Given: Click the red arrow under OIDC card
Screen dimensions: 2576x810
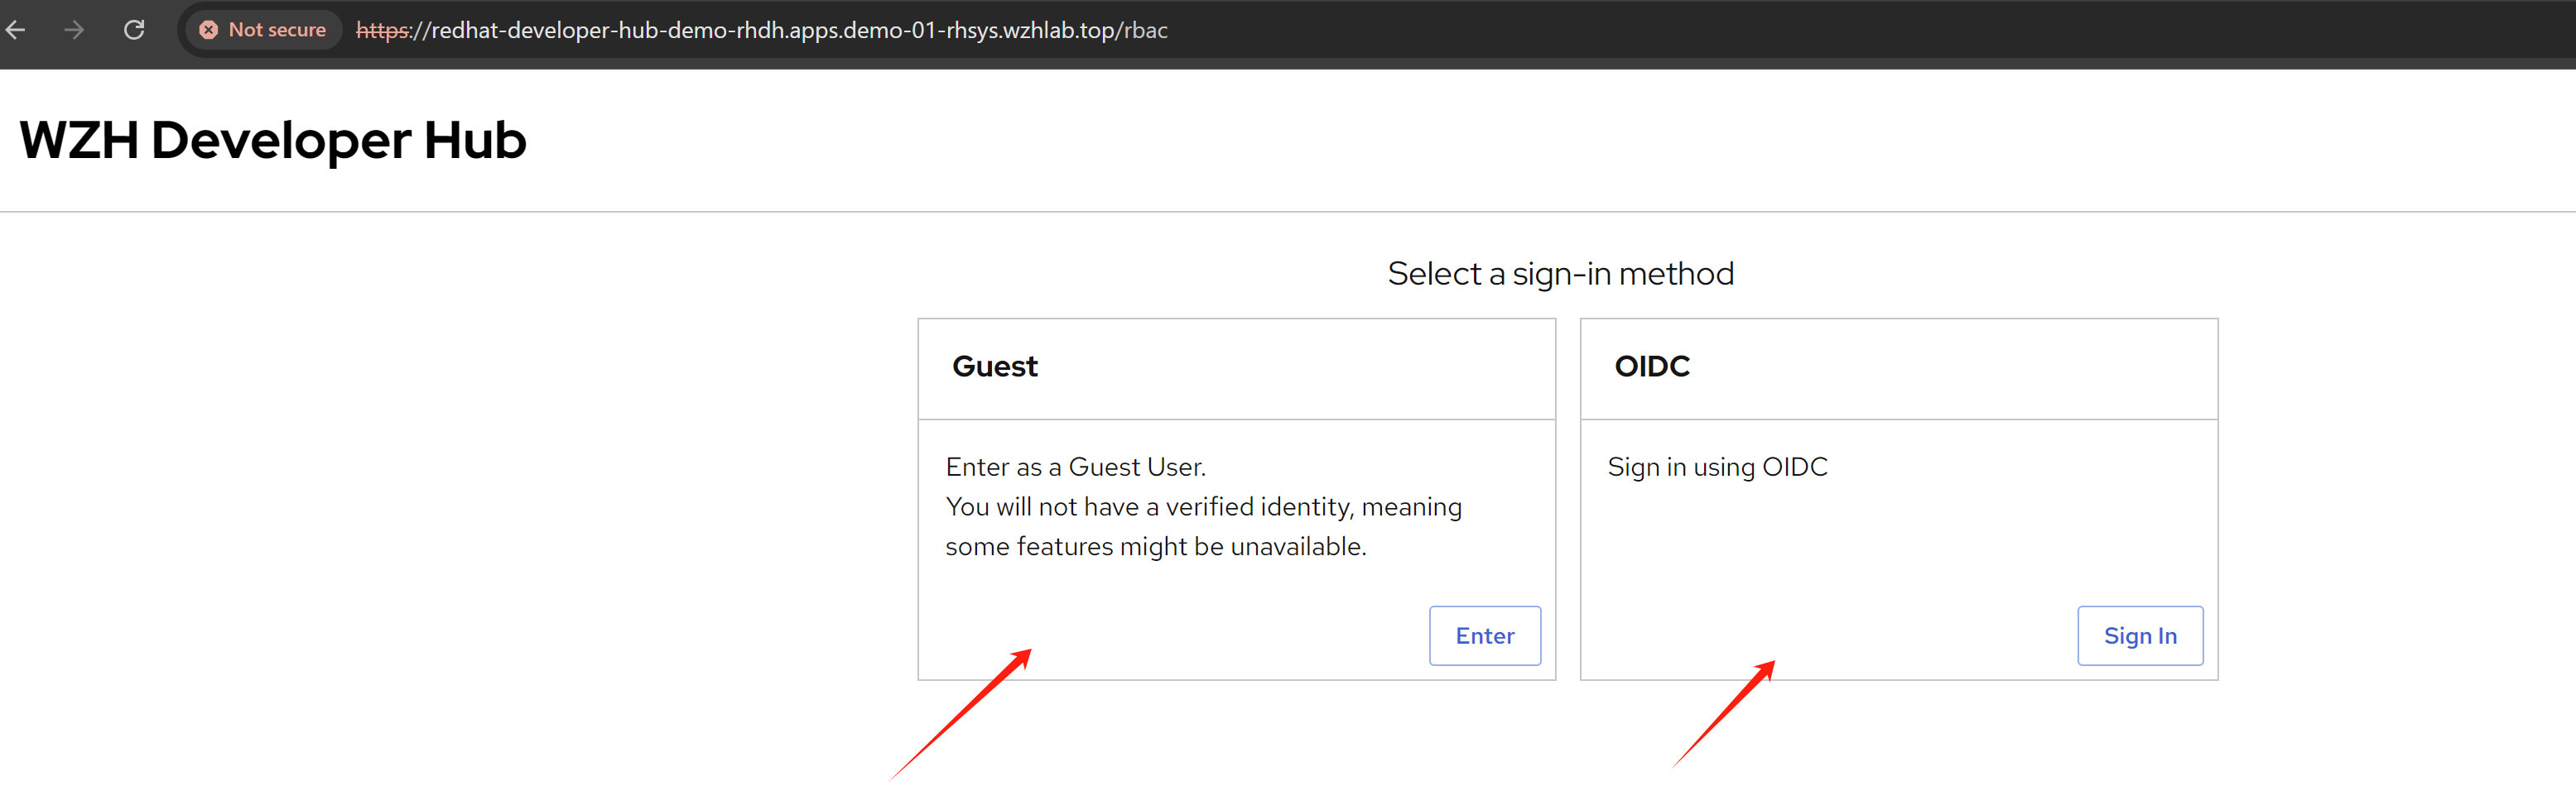Looking at the screenshot, I should [1723, 714].
